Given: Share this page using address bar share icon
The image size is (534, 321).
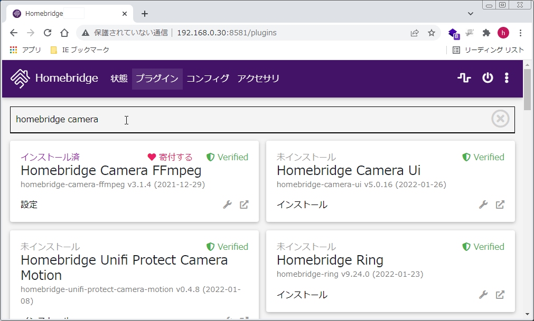Looking at the screenshot, I should (415, 33).
